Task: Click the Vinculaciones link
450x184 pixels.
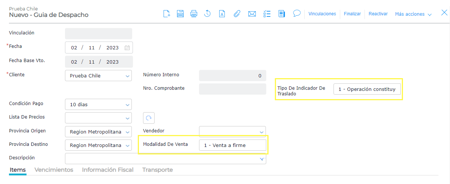Action: click(x=322, y=14)
